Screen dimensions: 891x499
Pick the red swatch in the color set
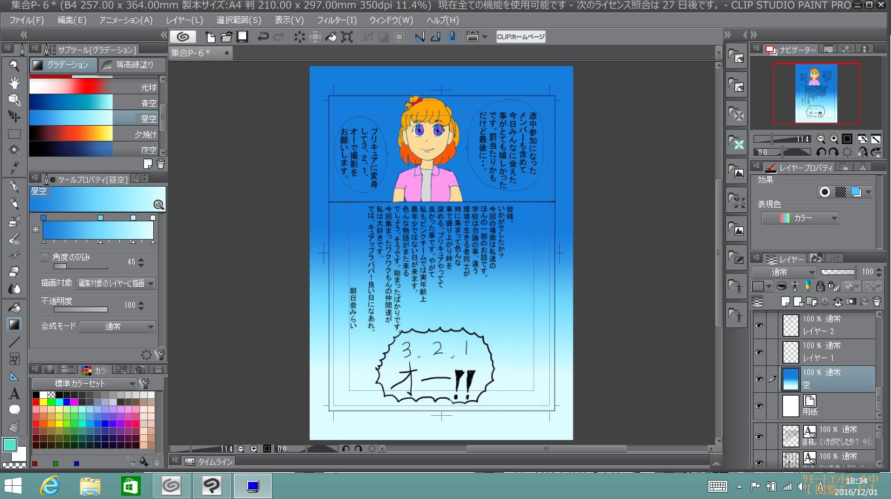coord(35,402)
